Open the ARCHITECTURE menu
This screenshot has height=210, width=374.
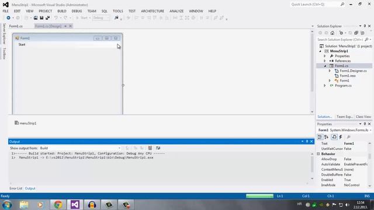pyautogui.click(x=153, y=11)
